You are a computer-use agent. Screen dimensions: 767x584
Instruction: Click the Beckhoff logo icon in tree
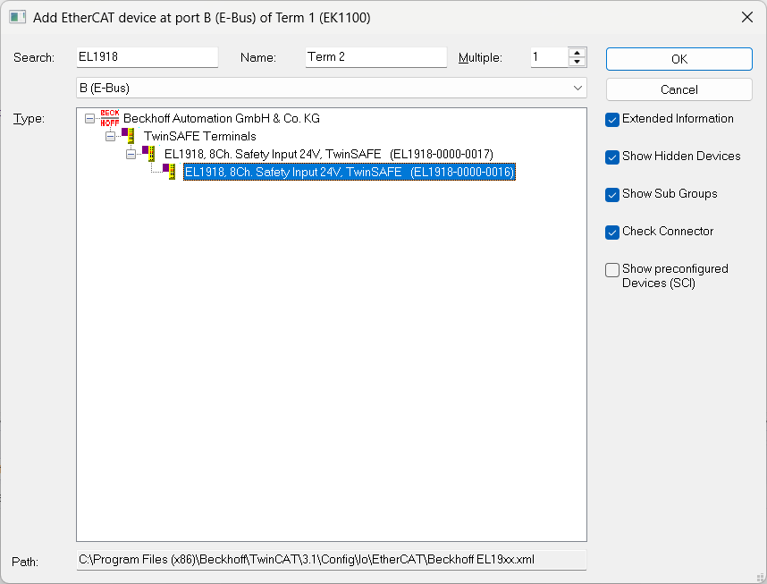point(110,118)
